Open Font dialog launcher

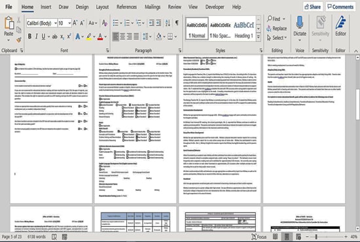(x=107, y=50)
